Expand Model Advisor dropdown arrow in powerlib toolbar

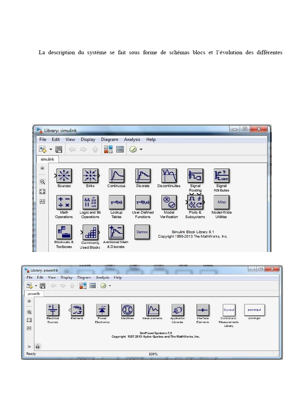coord(110,286)
